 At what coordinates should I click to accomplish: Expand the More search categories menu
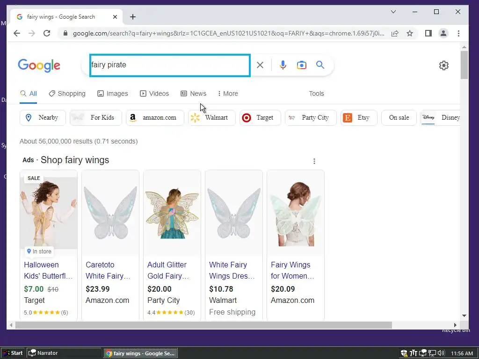[228, 93]
